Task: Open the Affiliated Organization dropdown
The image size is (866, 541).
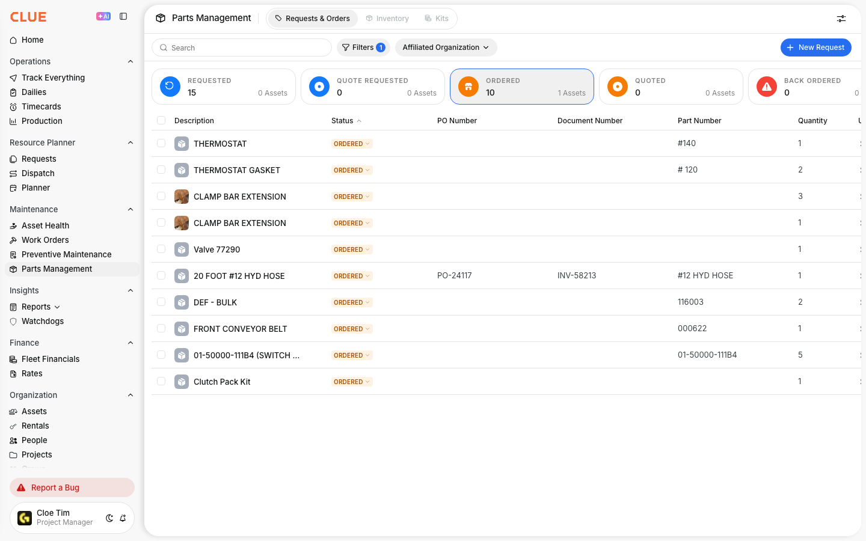Action: pyautogui.click(x=446, y=47)
